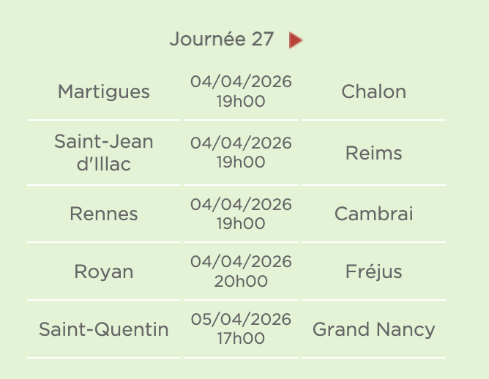489x379 pixels.
Task: Go to next matchday with red arrow
Action: [x=296, y=40]
